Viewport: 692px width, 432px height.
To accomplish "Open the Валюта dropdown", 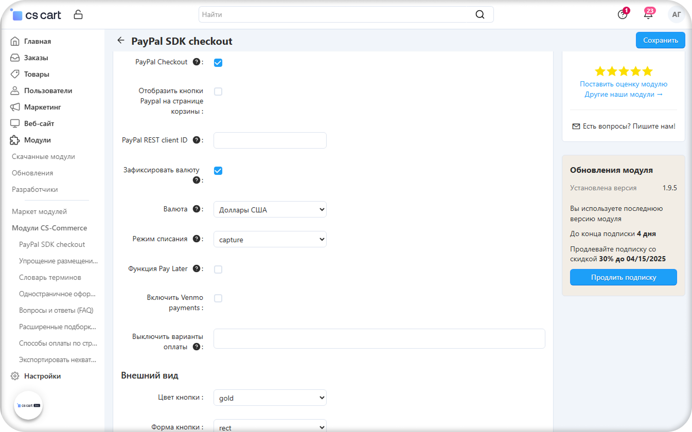I will point(270,209).
